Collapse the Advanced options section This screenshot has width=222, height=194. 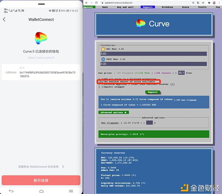tap(114, 112)
